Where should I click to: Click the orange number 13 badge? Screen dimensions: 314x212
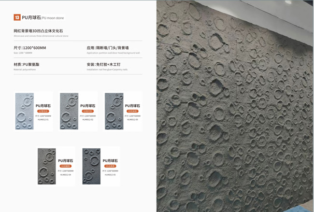tap(17, 17)
